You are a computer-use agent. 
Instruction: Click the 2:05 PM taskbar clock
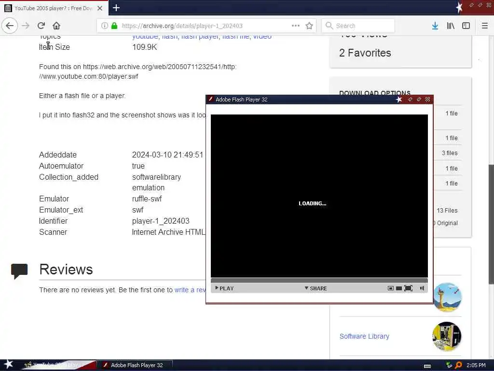(476, 365)
